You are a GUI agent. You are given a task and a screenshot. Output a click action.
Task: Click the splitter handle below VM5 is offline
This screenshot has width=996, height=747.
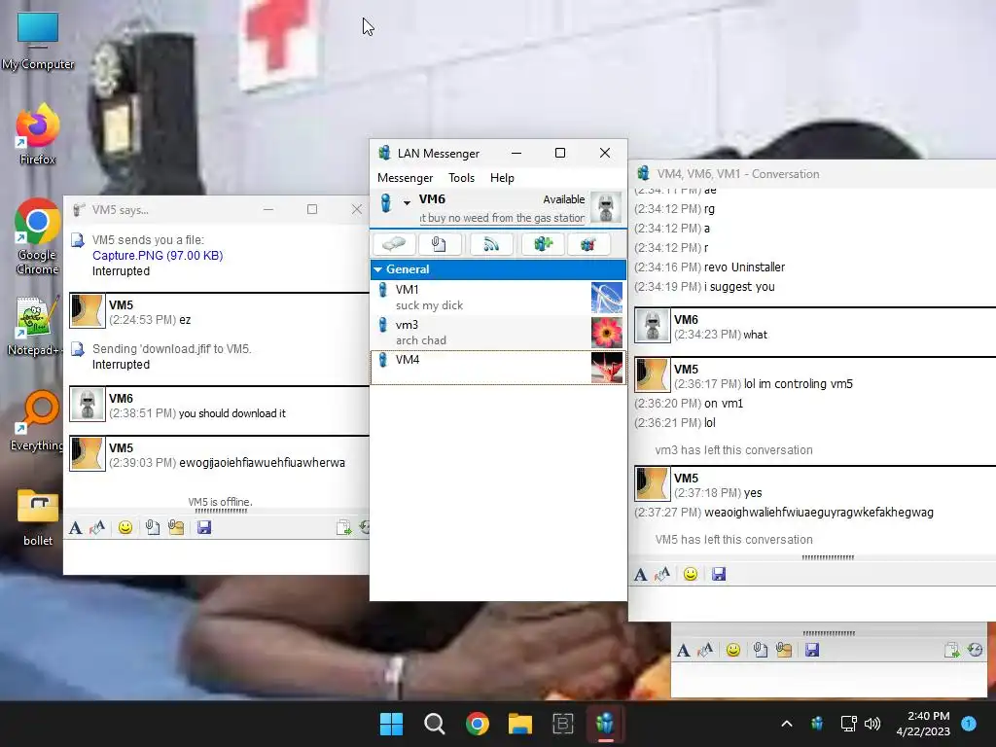click(x=221, y=511)
